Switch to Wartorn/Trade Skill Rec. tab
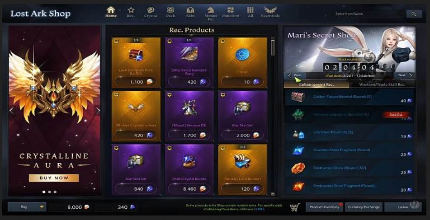 tap(382, 84)
